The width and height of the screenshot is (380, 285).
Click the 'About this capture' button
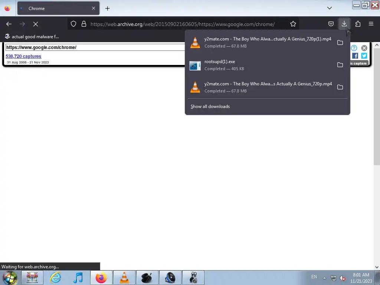coord(359,63)
